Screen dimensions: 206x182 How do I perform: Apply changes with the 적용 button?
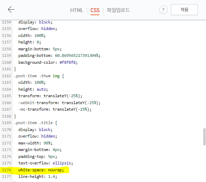[184, 10]
